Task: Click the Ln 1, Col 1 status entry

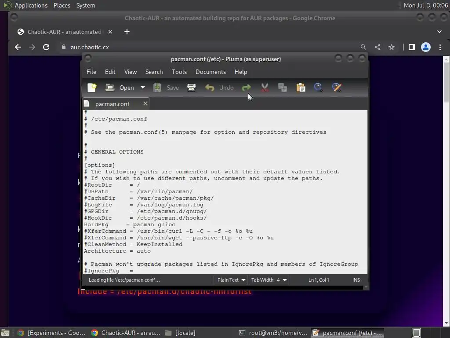Action: point(319,280)
